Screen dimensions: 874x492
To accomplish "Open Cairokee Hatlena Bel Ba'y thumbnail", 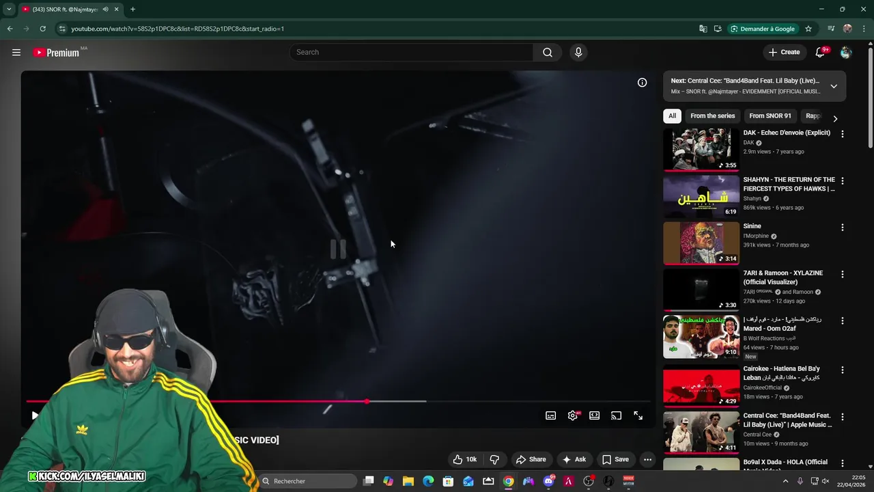I will point(701,386).
